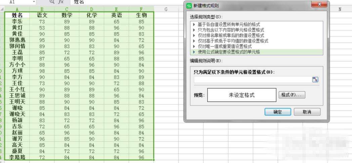Viewport: 352px width, 163px height.
Task: Confirm the rule with 确定 button
Action: [278, 112]
